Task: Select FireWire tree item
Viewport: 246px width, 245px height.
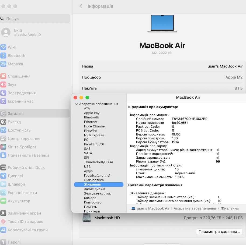Action: [90, 131]
